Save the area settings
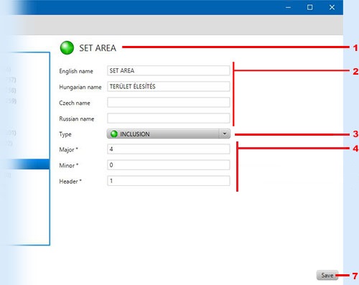The height and width of the screenshot is (285, 359). coord(327,275)
